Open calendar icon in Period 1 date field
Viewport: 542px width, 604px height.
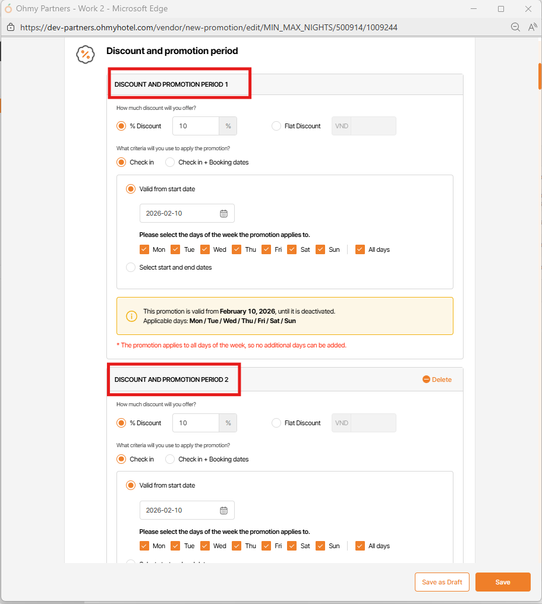point(223,213)
